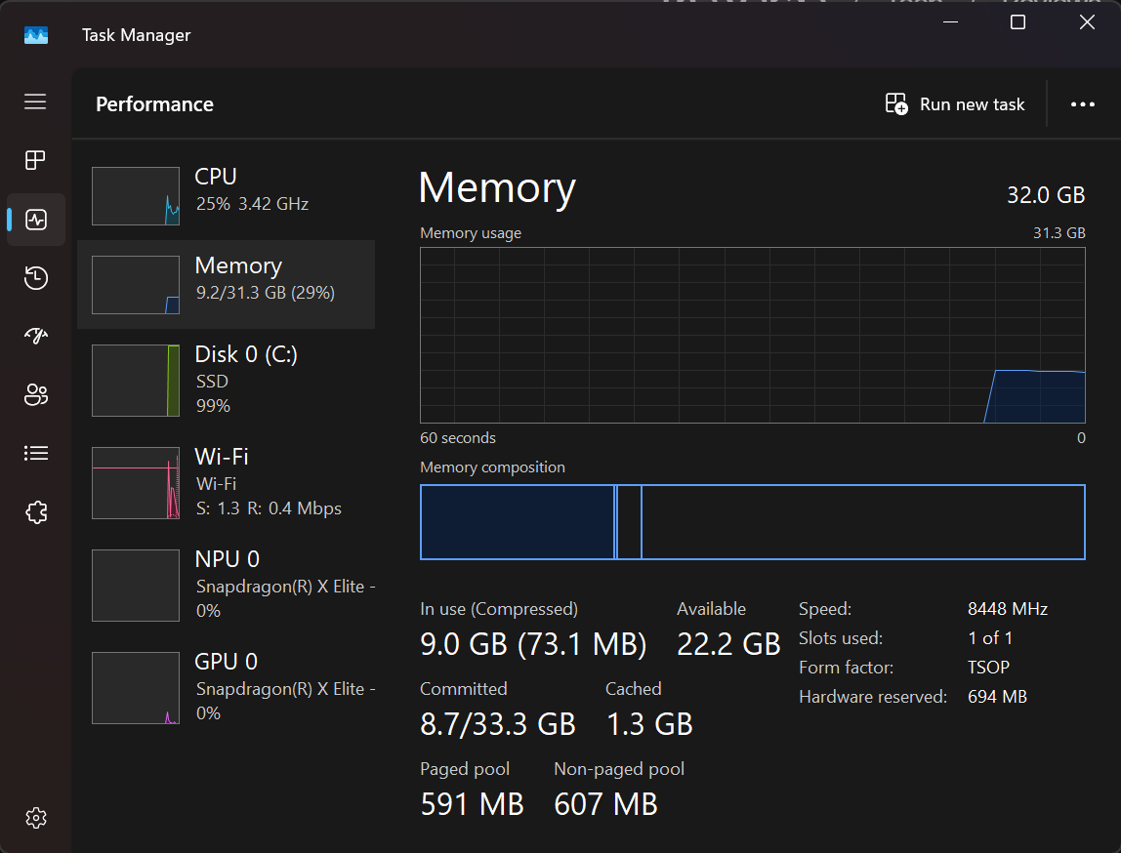The image size is (1121, 853).
Task: Click the 1.3 GB cached value
Action: pyautogui.click(x=649, y=724)
